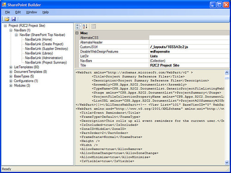Collapse the NavBar (SharePoint Top Navbar) node
231x173 pixels.
(16, 35)
